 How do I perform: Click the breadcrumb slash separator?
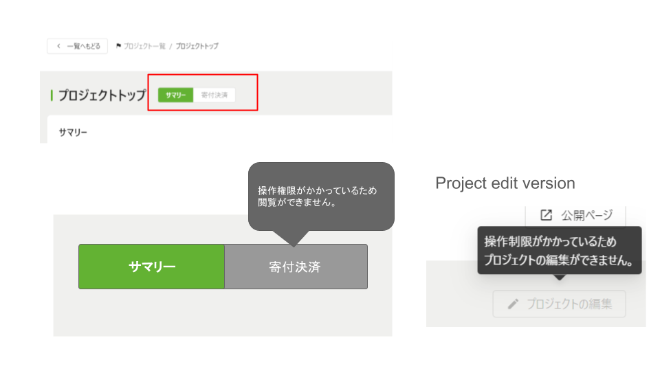pos(170,46)
